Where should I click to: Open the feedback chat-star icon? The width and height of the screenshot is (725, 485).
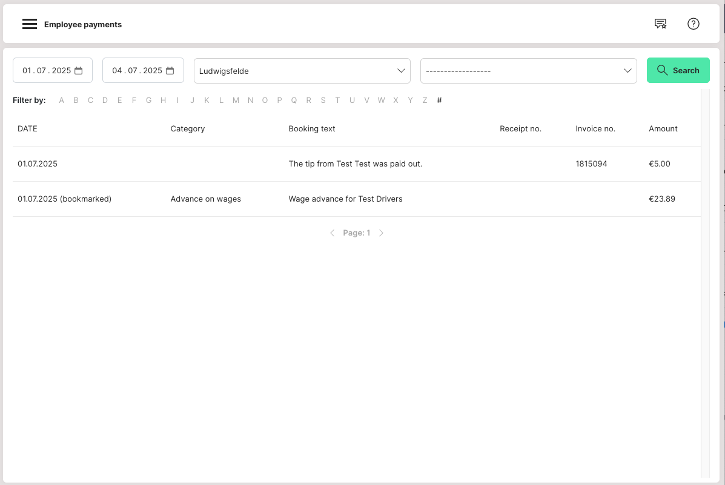660,24
